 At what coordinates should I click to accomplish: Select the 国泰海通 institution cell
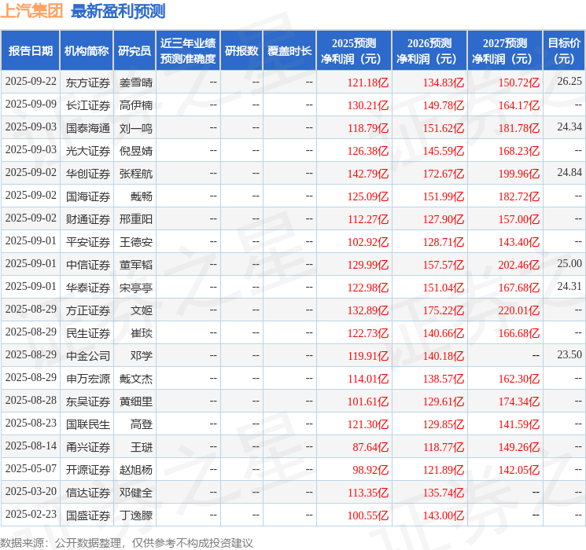click(x=88, y=128)
